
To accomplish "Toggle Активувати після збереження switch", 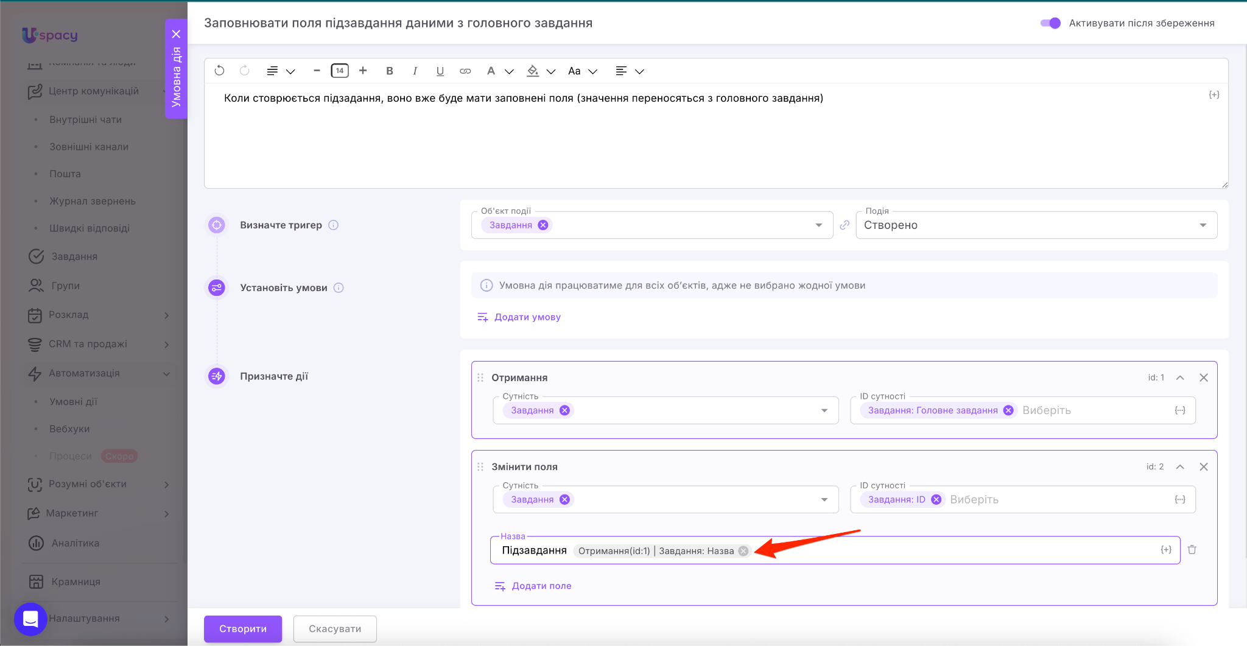I will 1050,23.
